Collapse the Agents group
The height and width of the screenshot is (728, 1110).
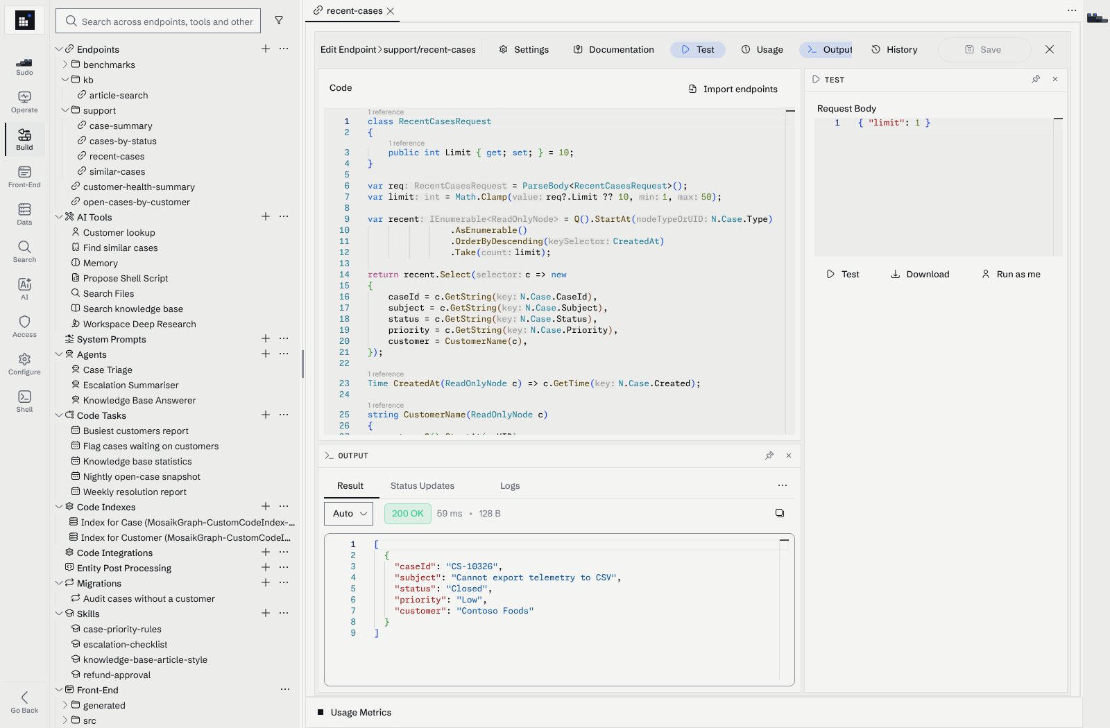[x=59, y=354]
